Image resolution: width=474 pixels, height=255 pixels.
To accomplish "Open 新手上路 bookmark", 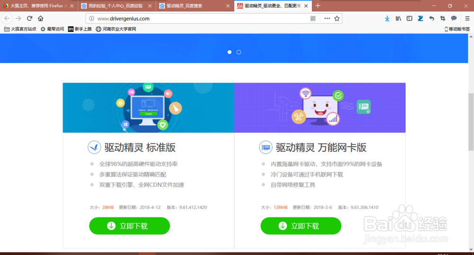I will 80,29.
